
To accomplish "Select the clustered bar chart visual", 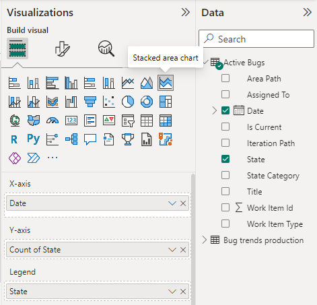I will 52,83.
